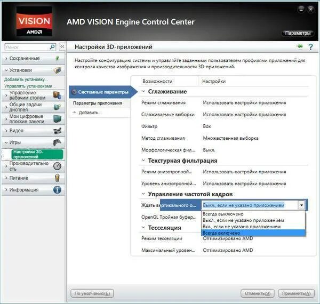Click Множественная выборка value
This screenshot has height=304, width=320.
(x=230, y=138)
